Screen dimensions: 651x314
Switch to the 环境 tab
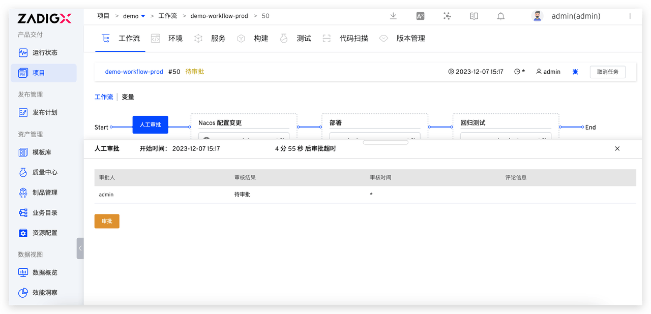(175, 39)
